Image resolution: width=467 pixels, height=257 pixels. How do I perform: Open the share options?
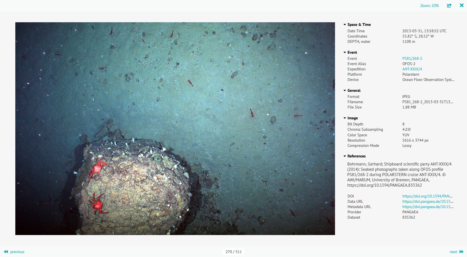click(x=449, y=5)
